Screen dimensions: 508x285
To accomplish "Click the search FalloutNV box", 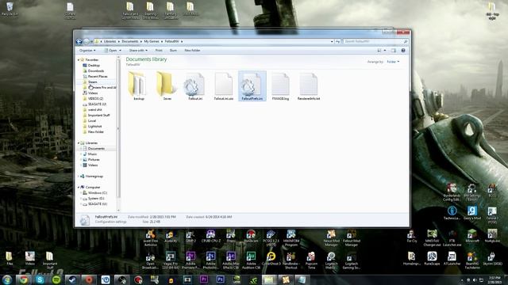I will (375, 41).
